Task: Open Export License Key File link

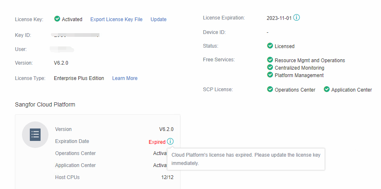Action: 116,19
